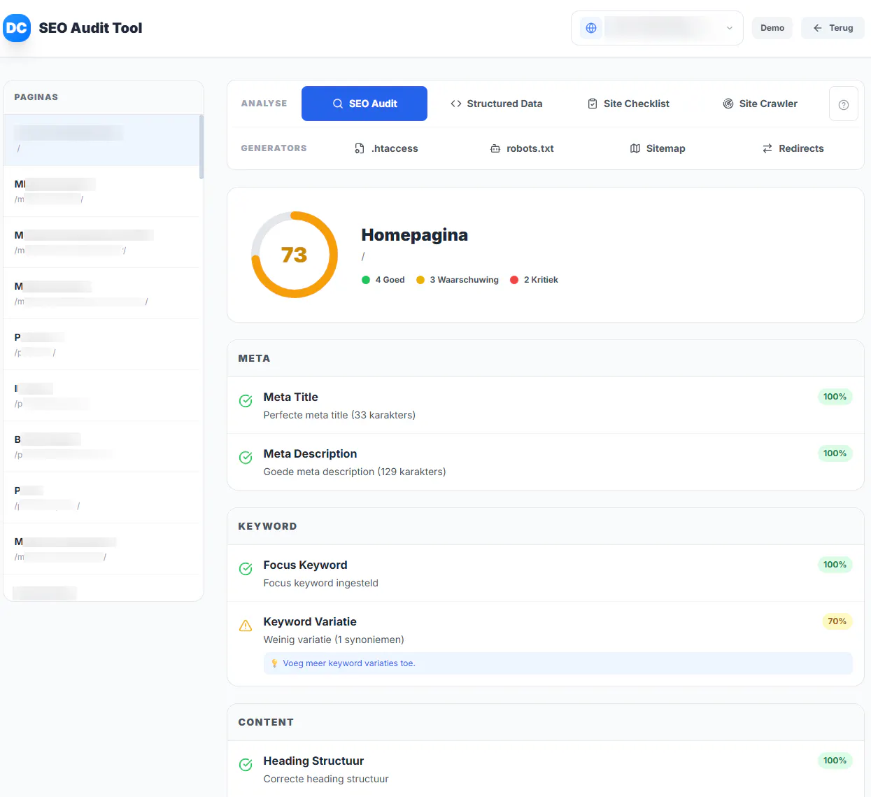Click the lightbulb tip icon
Image resolution: width=871 pixels, height=797 pixels.
[274, 663]
